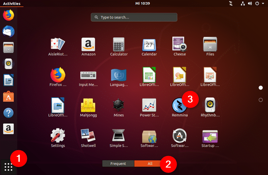This screenshot has width=268, height=175.
Task: Open the Settings app
Action: (x=58, y=138)
